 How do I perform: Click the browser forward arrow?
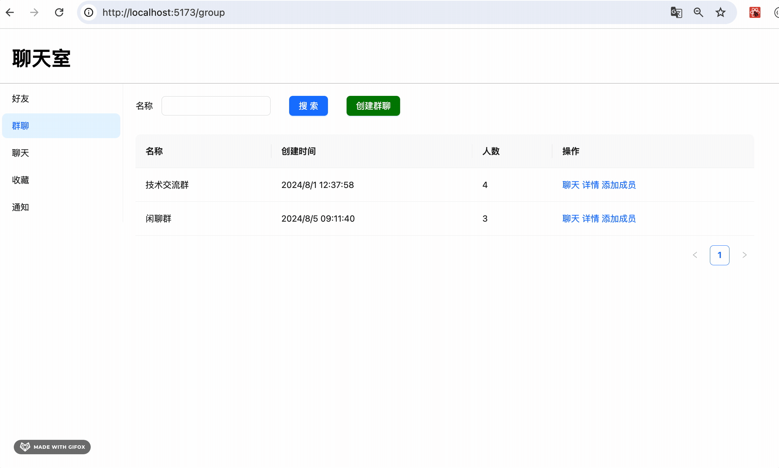(34, 13)
